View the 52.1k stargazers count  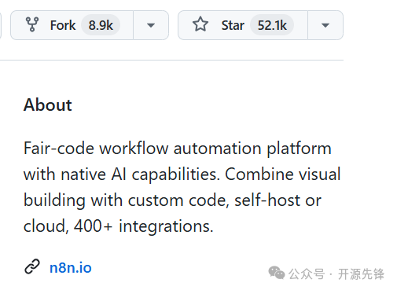point(272,25)
